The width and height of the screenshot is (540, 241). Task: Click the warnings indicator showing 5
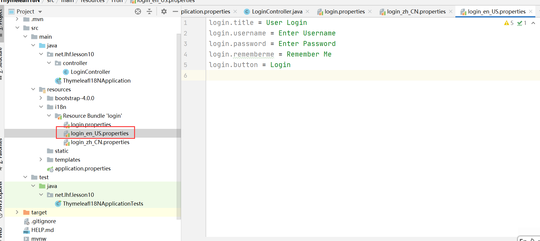point(509,23)
